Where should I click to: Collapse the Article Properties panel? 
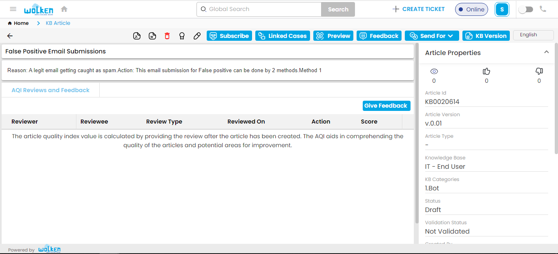pyautogui.click(x=547, y=52)
